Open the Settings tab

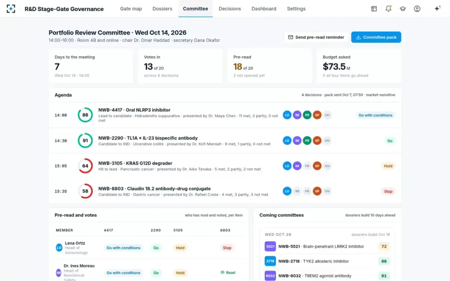[x=296, y=9]
